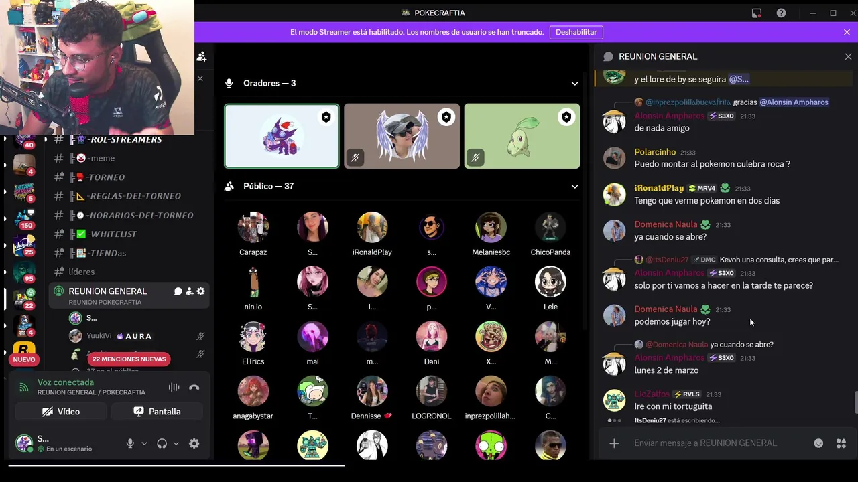The image size is (858, 482).
Task: Select first speaker tile with purple Pokémon
Action: [x=282, y=136]
